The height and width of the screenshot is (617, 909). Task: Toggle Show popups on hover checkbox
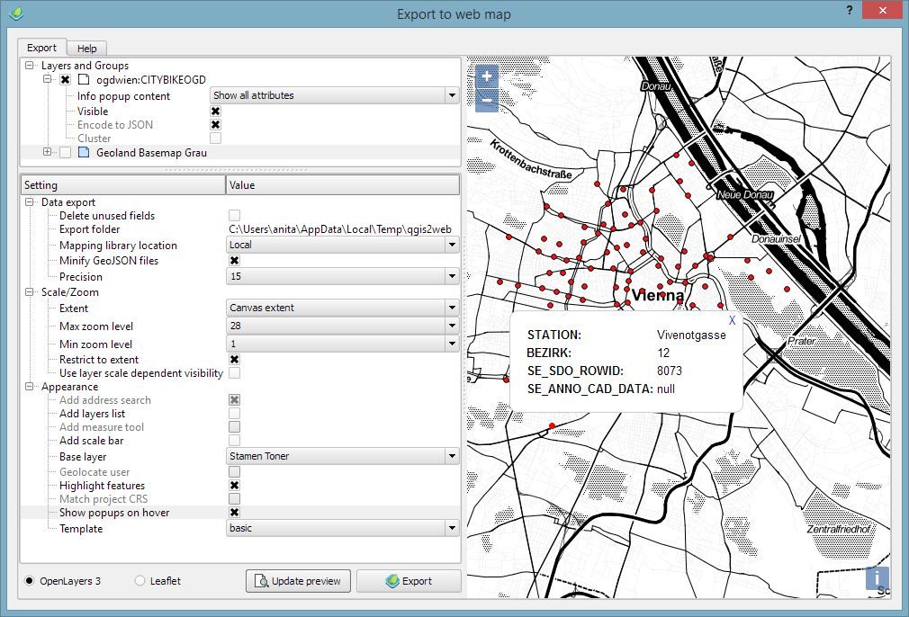tap(234, 512)
